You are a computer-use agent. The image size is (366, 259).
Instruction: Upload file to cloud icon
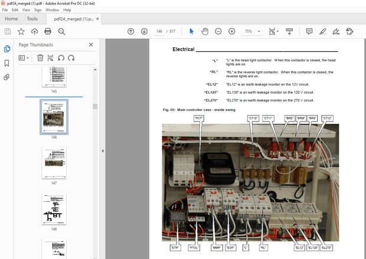coord(35,31)
